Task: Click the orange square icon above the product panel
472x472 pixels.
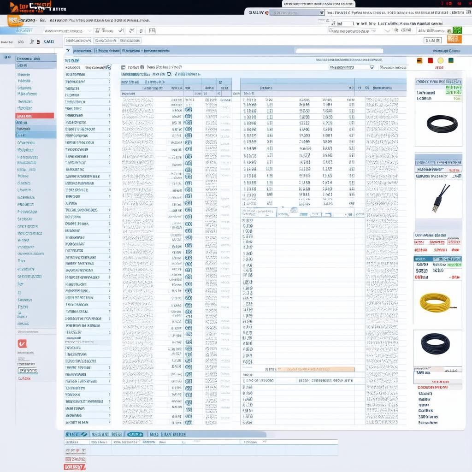Action: (419, 60)
